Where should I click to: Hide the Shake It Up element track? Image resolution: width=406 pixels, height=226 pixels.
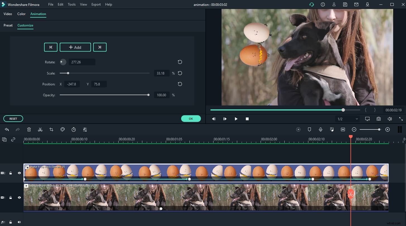coord(19,173)
